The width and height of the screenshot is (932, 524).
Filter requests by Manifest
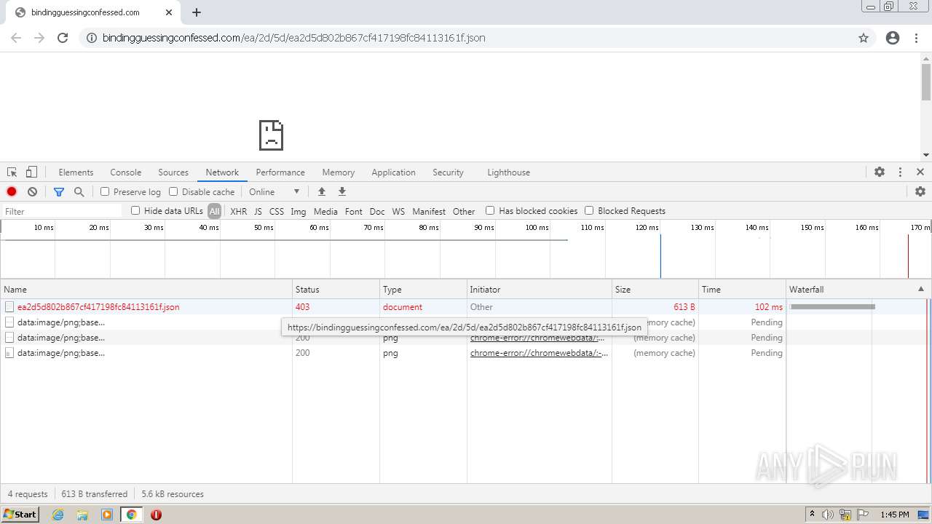click(x=429, y=212)
